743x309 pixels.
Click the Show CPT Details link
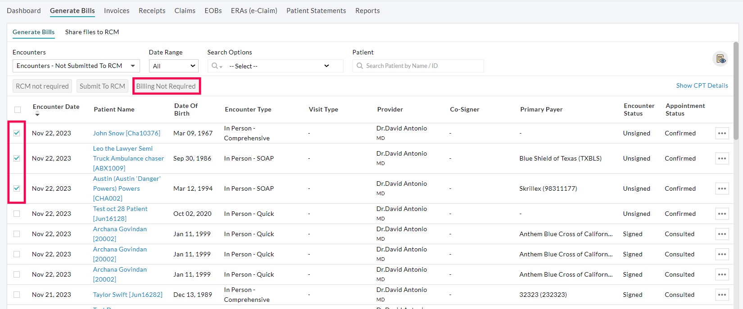click(702, 85)
